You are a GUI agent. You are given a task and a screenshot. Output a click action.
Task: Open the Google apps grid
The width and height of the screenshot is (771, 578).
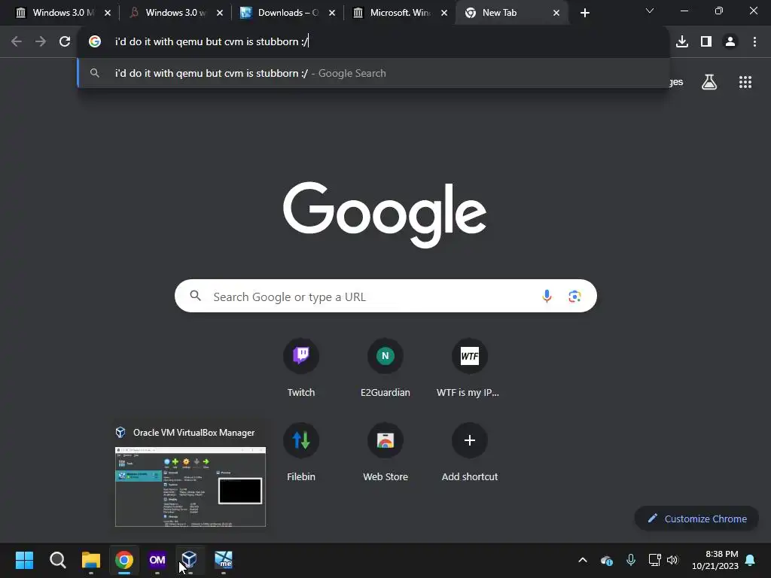pos(745,82)
